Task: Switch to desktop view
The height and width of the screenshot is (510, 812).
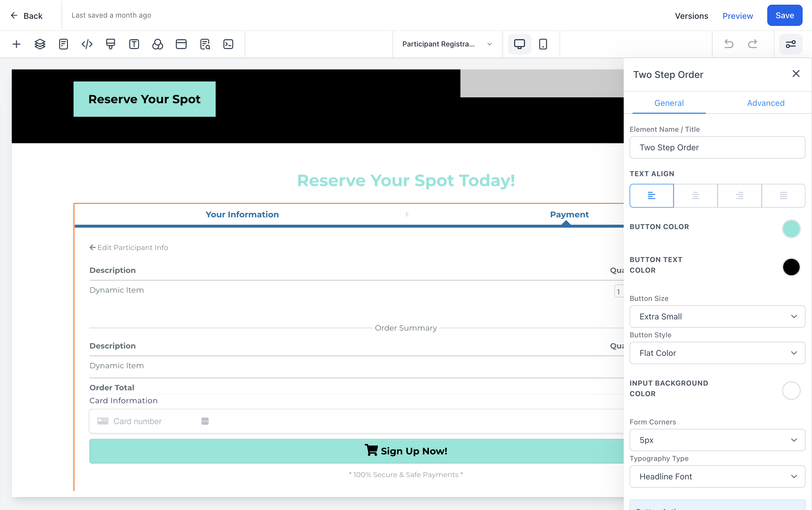Action: (x=519, y=44)
